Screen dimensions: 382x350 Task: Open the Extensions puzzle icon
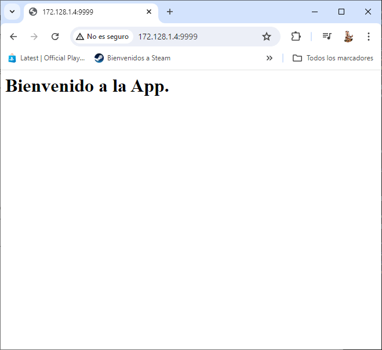[296, 37]
